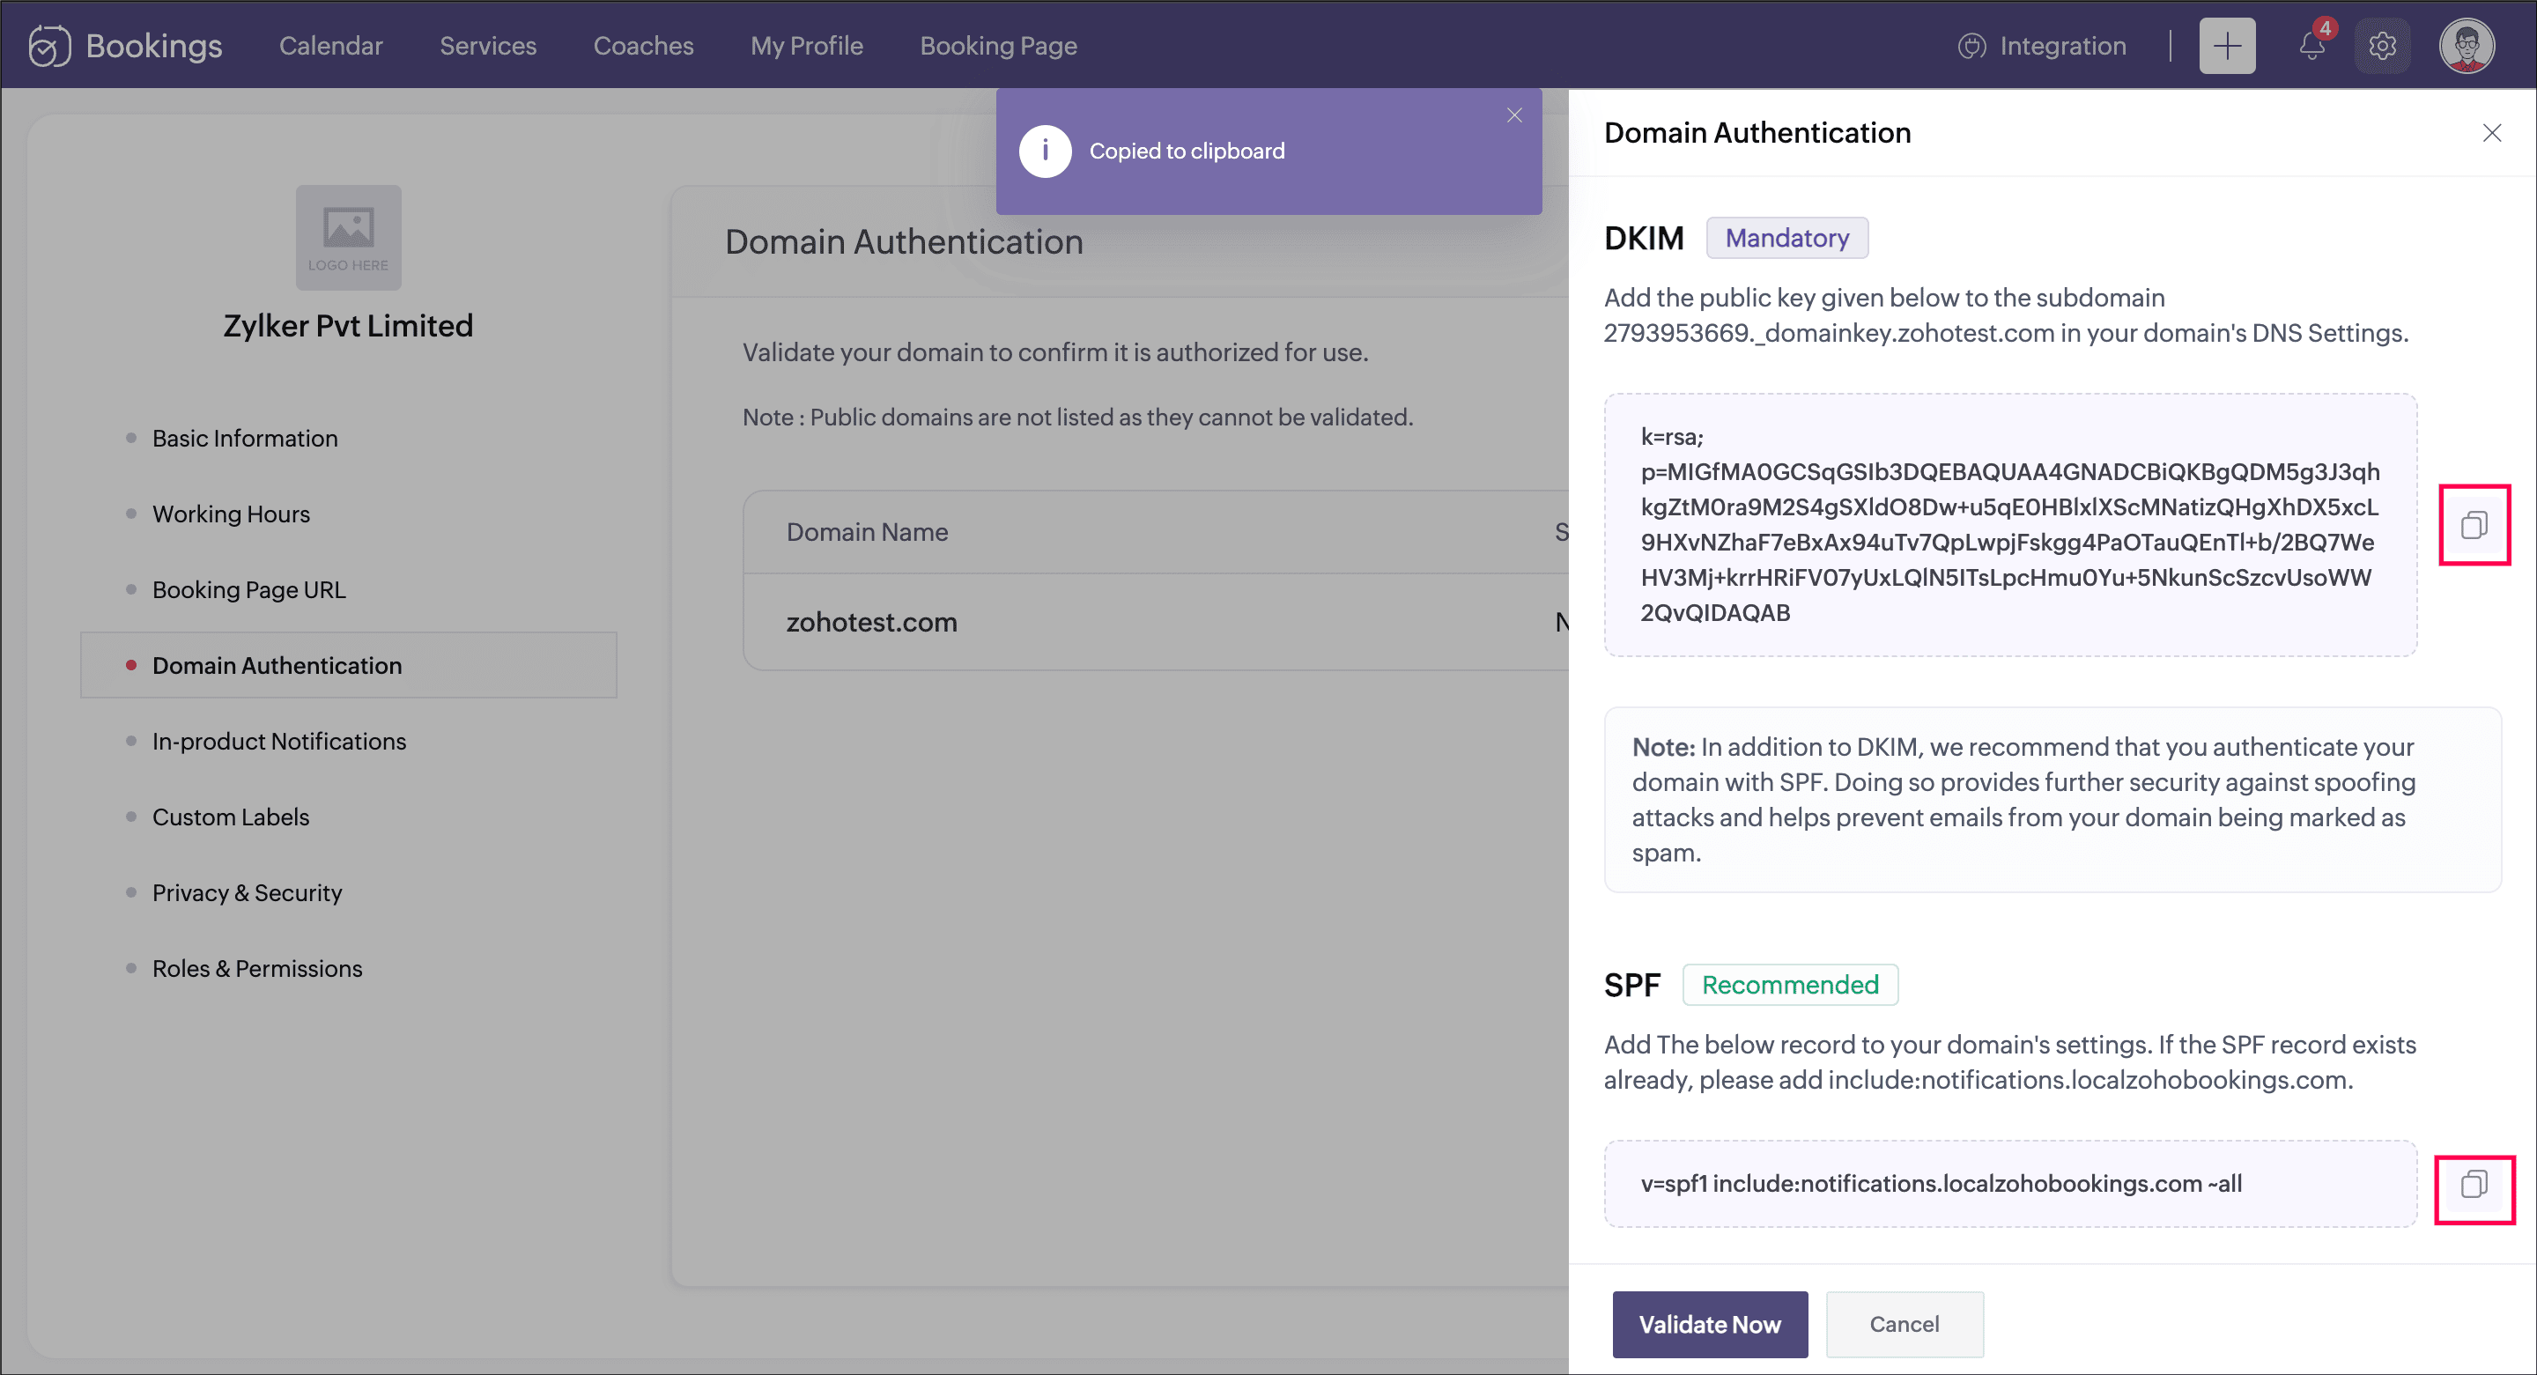The image size is (2537, 1375).
Task: Open the Integration menu
Action: (2042, 47)
